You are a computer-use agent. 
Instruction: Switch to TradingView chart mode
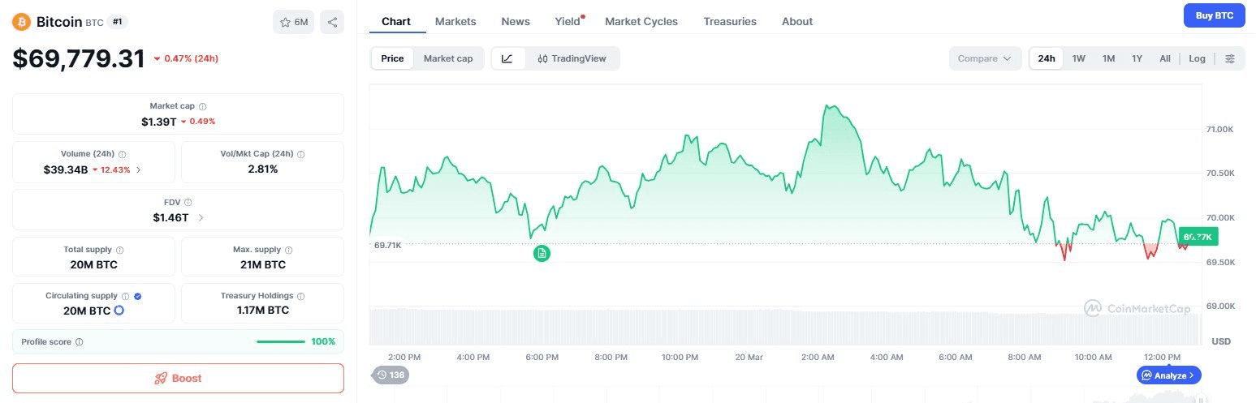572,58
